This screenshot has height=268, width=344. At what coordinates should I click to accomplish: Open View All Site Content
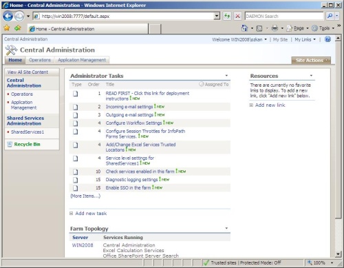click(x=28, y=72)
